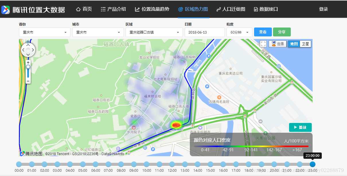Toggle the map fullscreen icon

click(x=263, y=44)
